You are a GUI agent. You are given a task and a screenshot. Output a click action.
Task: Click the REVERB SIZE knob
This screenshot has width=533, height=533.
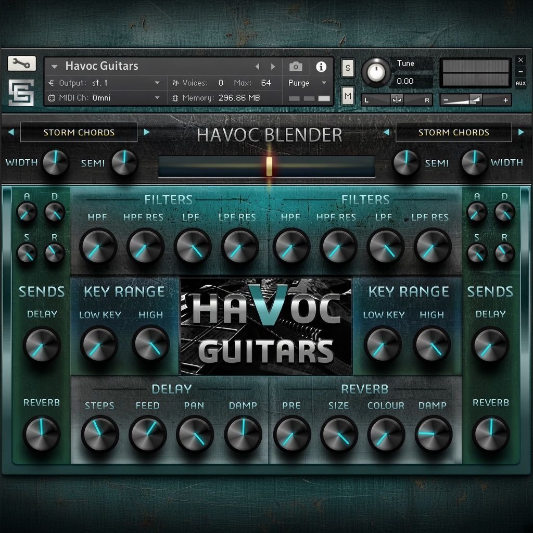pos(339,434)
